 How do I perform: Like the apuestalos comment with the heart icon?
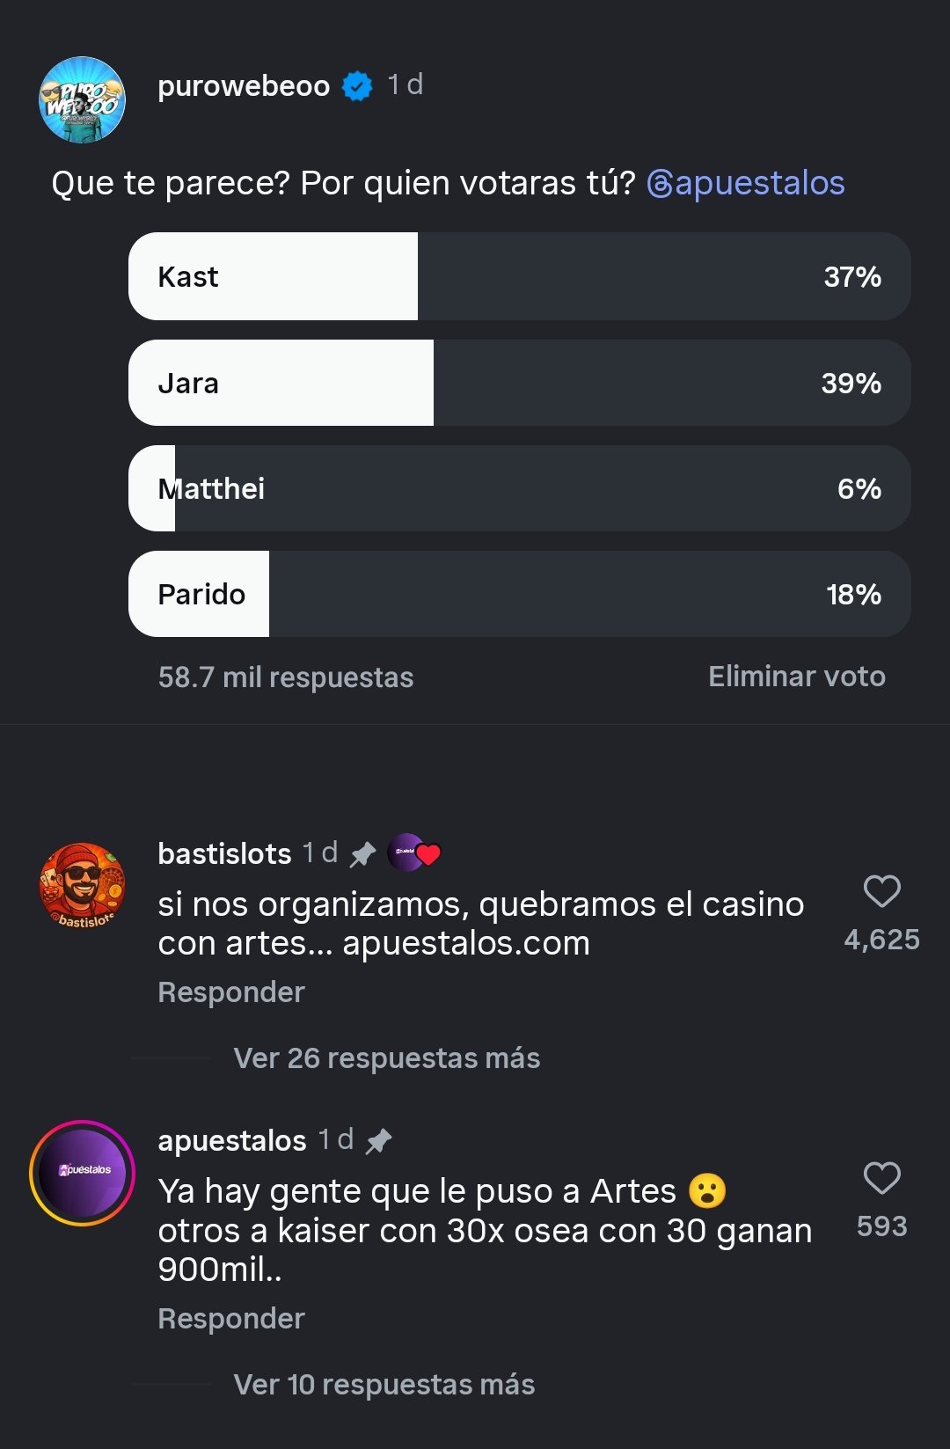(881, 1178)
